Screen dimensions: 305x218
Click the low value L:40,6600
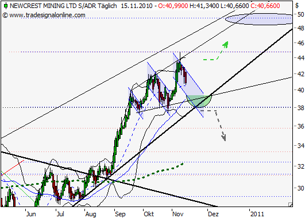click(235, 6)
